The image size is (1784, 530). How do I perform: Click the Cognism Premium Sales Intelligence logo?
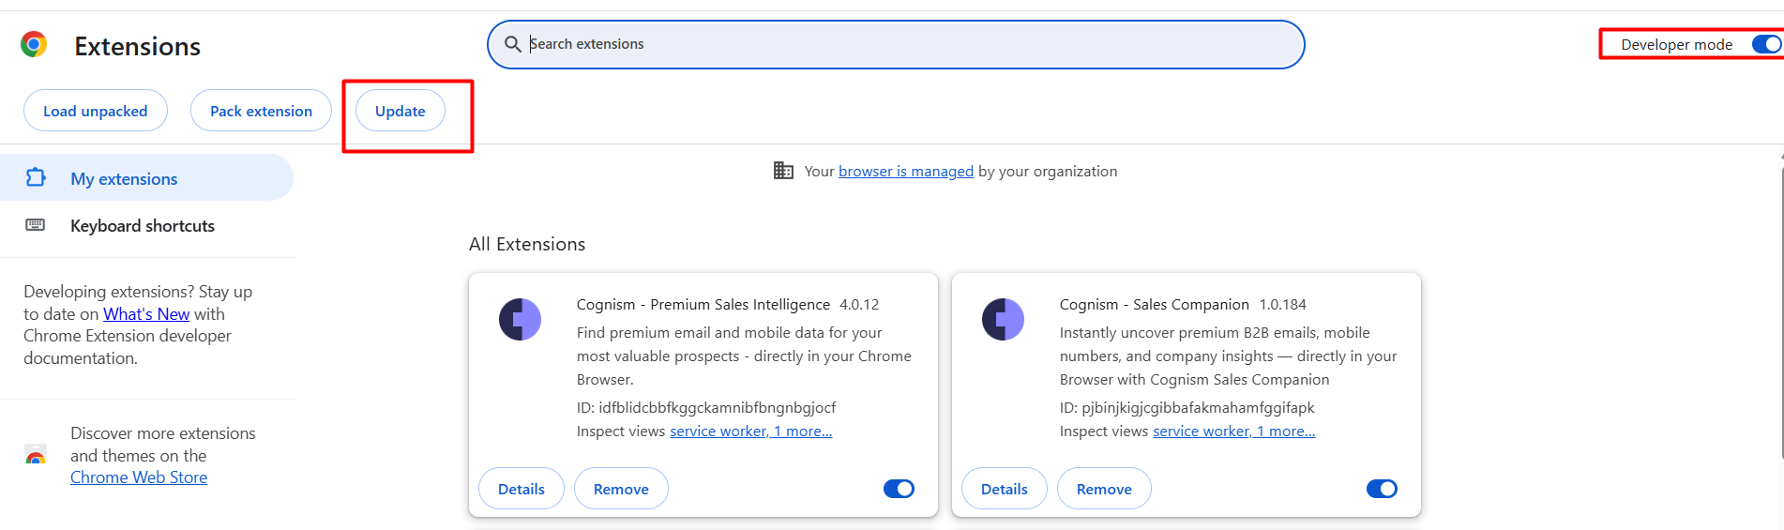[x=520, y=320]
